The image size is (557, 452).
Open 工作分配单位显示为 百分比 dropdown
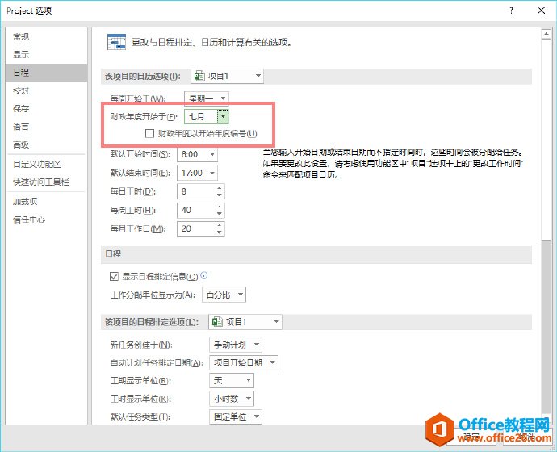point(224,295)
